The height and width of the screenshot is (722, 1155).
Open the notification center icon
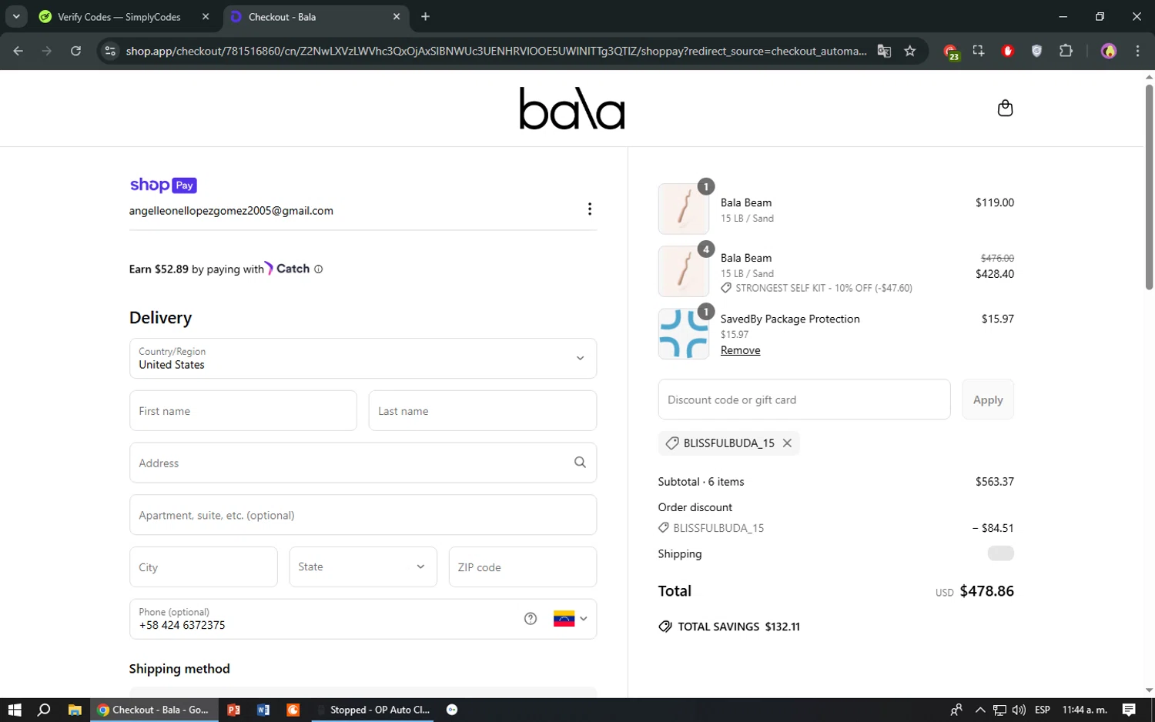[1129, 710]
